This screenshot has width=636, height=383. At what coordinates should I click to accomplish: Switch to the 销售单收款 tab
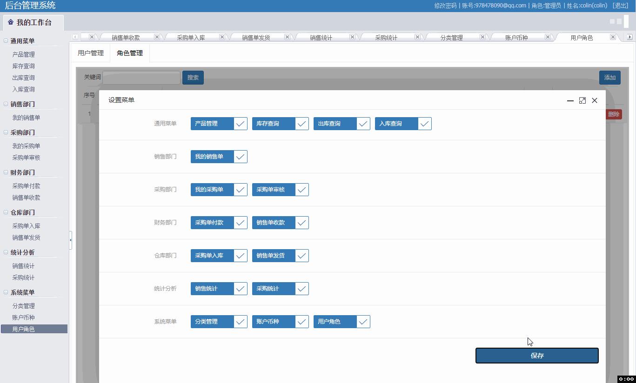click(x=126, y=38)
